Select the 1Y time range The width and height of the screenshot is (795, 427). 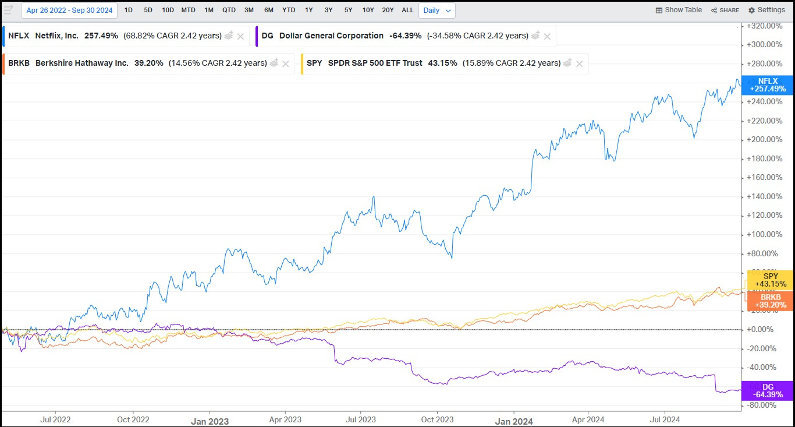(x=309, y=10)
